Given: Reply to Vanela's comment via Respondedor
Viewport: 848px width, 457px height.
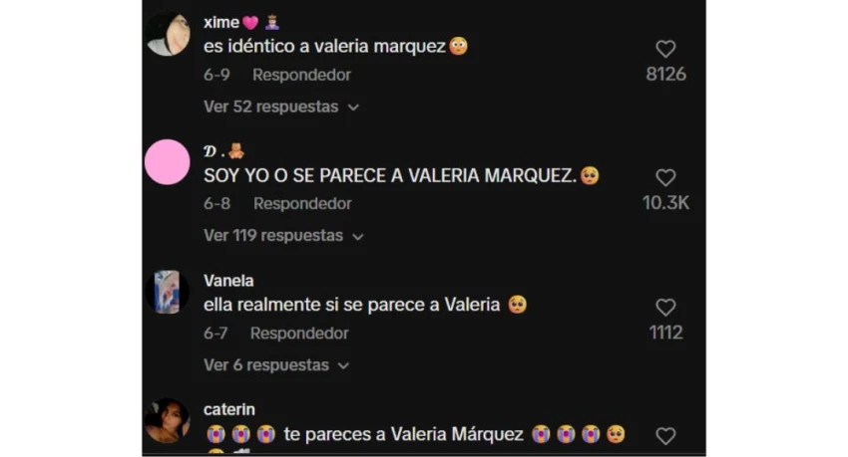Looking at the screenshot, I should click(x=299, y=334).
